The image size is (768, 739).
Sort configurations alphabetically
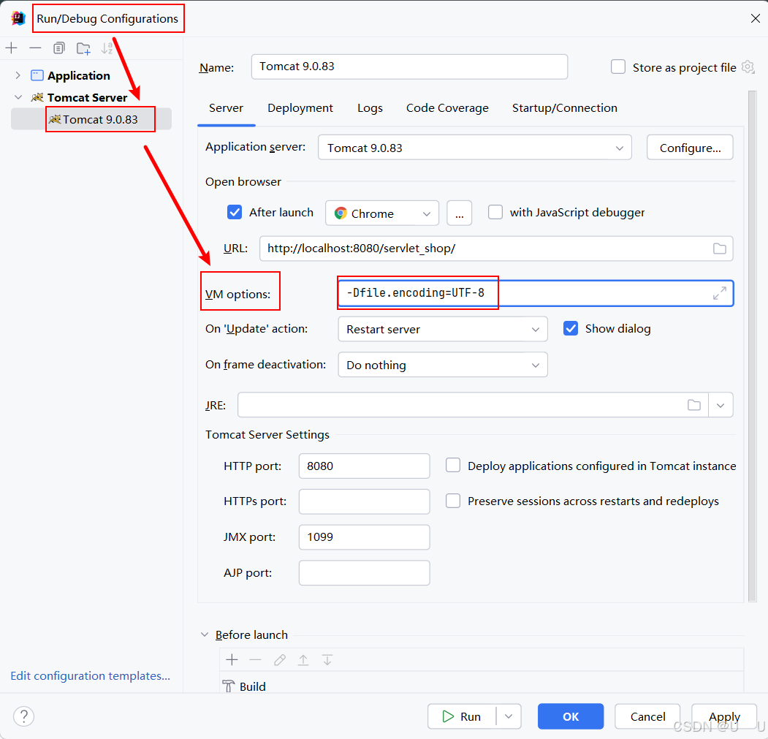107,48
